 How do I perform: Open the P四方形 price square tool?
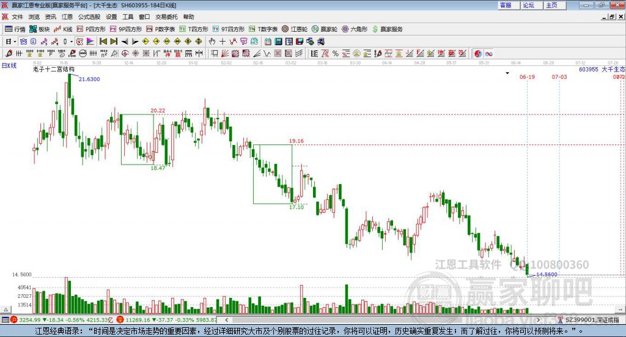[91, 29]
